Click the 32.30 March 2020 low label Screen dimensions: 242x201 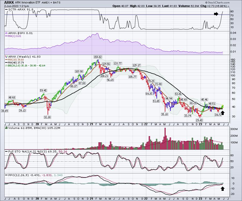(x=47, y=117)
